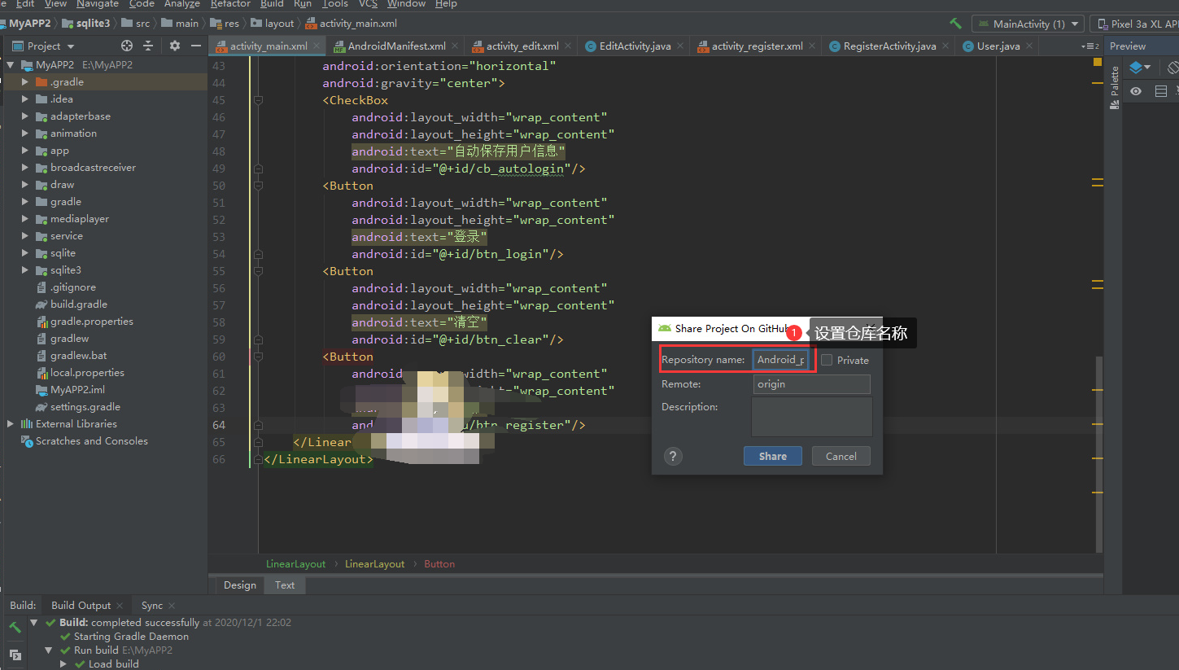1179x670 pixels.
Task: Expand External Libraries node
Action: tap(11, 423)
